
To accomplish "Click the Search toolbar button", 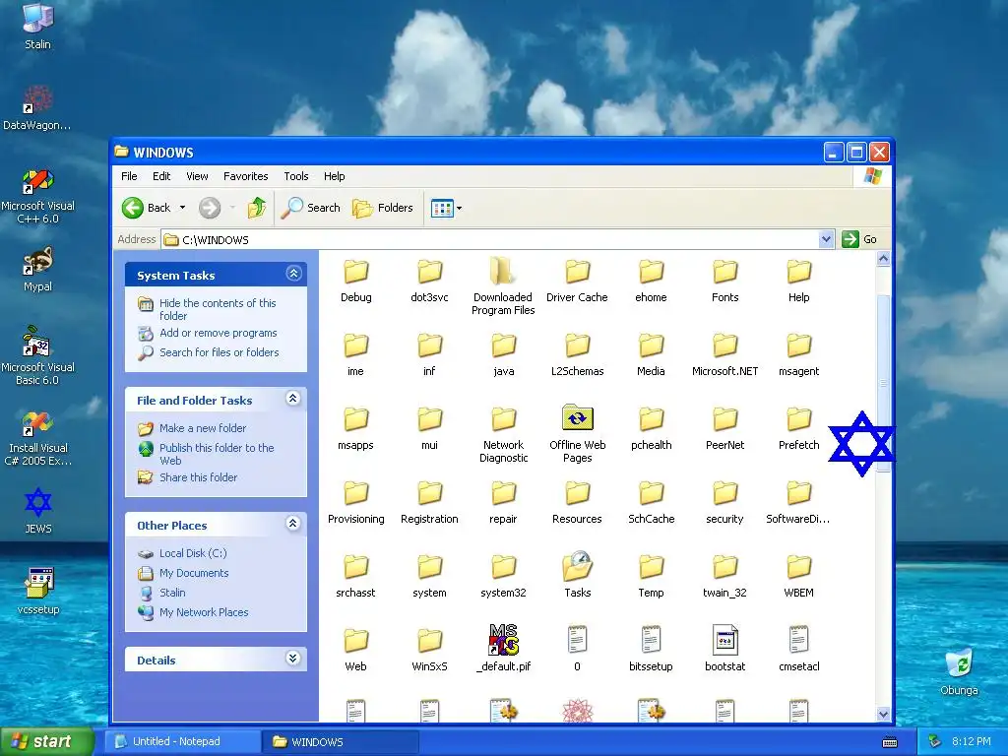I will pos(310,208).
